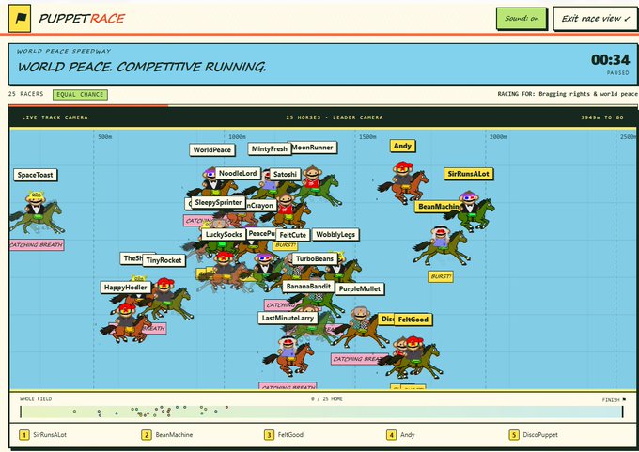Select SirRunsALot in the leaderboard
The image size is (639, 452).
(x=50, y=435)
